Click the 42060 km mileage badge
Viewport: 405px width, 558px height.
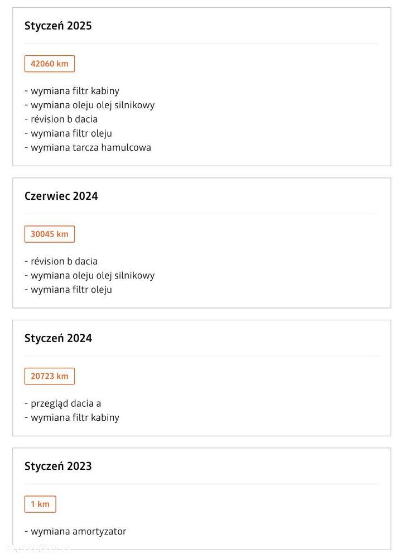pyautogui.click(x=50, y=64)
